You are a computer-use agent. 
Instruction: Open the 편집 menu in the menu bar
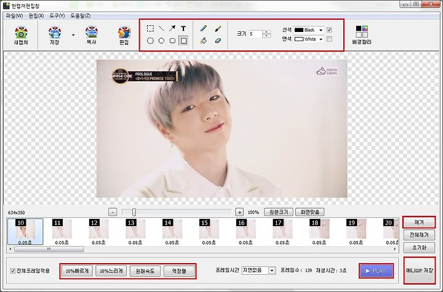point(36,16)
